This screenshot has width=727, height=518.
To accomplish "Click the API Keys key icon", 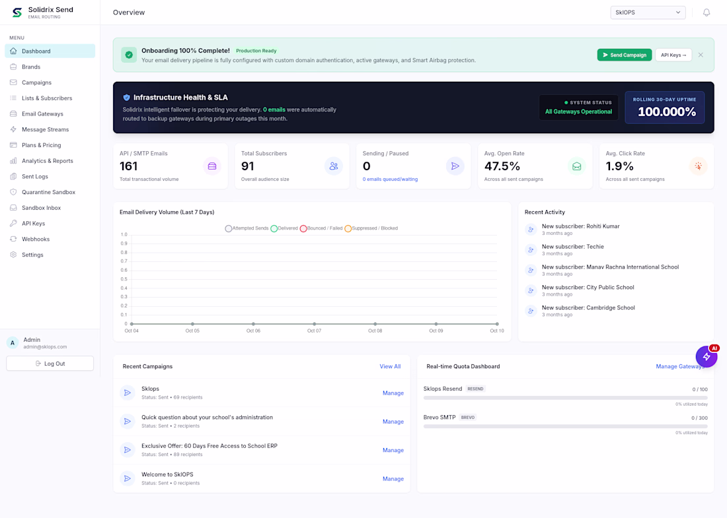I will (13, 224).
